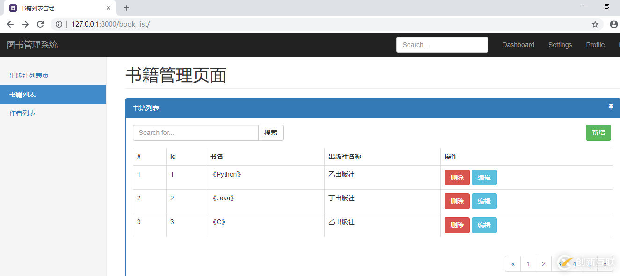620x276 pixels.
Task: Click the back arrow in the browser
Action: [x=10, y=24]
